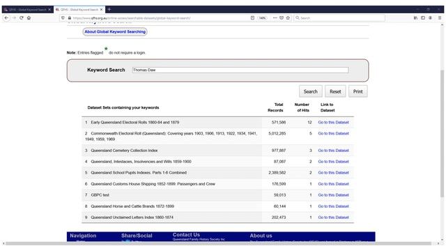The width and height of the screenshot is (446, 251).
Task: Click the Number of Hits column header
Action: click(x=302, y=107)
